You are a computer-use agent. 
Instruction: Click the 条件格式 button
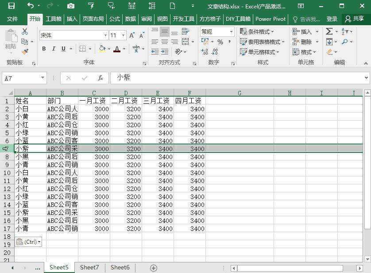pyautogui.click(x=257, y=31)
